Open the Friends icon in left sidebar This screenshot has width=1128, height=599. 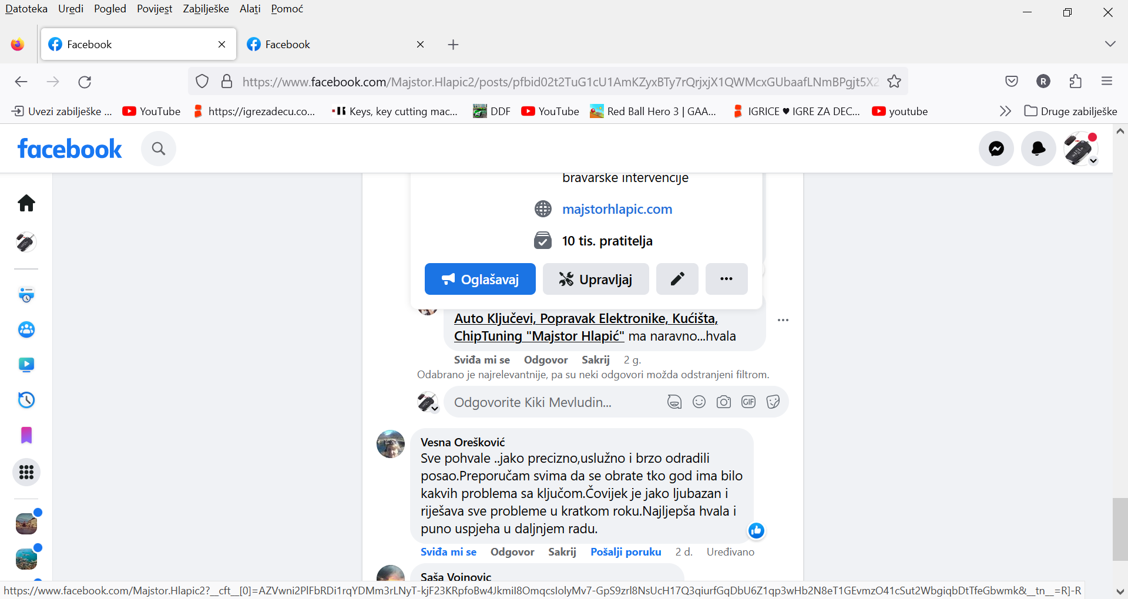tap(26, 329)
